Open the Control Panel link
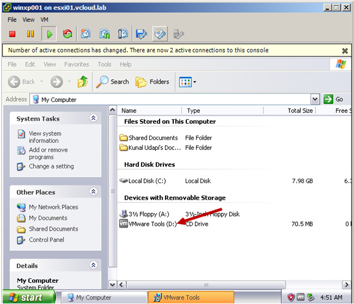 click(x=46, y=239)
